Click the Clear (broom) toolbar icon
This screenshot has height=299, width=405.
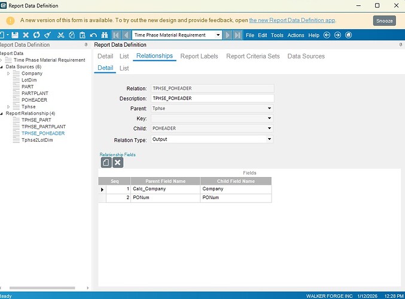coord(47,35)
